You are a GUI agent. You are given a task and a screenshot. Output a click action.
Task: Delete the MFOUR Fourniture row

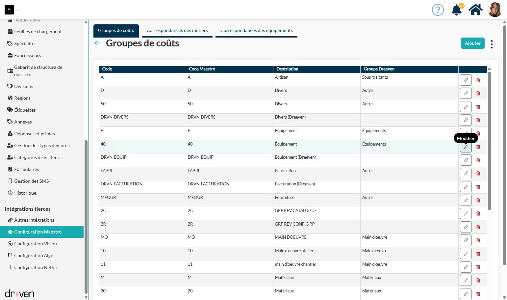478,200
